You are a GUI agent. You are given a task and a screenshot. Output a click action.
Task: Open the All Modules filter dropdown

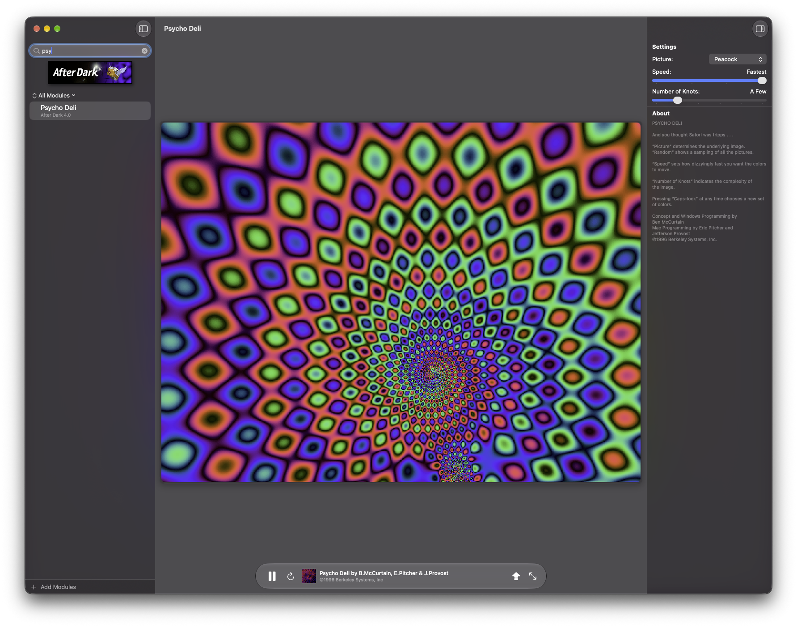coord(54,95)
